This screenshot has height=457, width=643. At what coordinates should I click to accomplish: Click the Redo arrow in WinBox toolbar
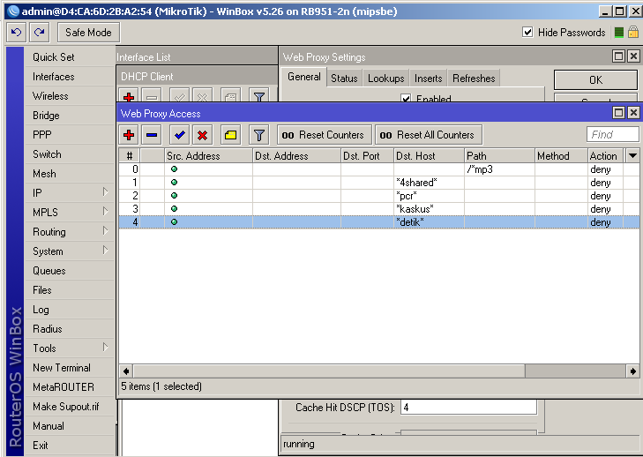tap(40, 33)
